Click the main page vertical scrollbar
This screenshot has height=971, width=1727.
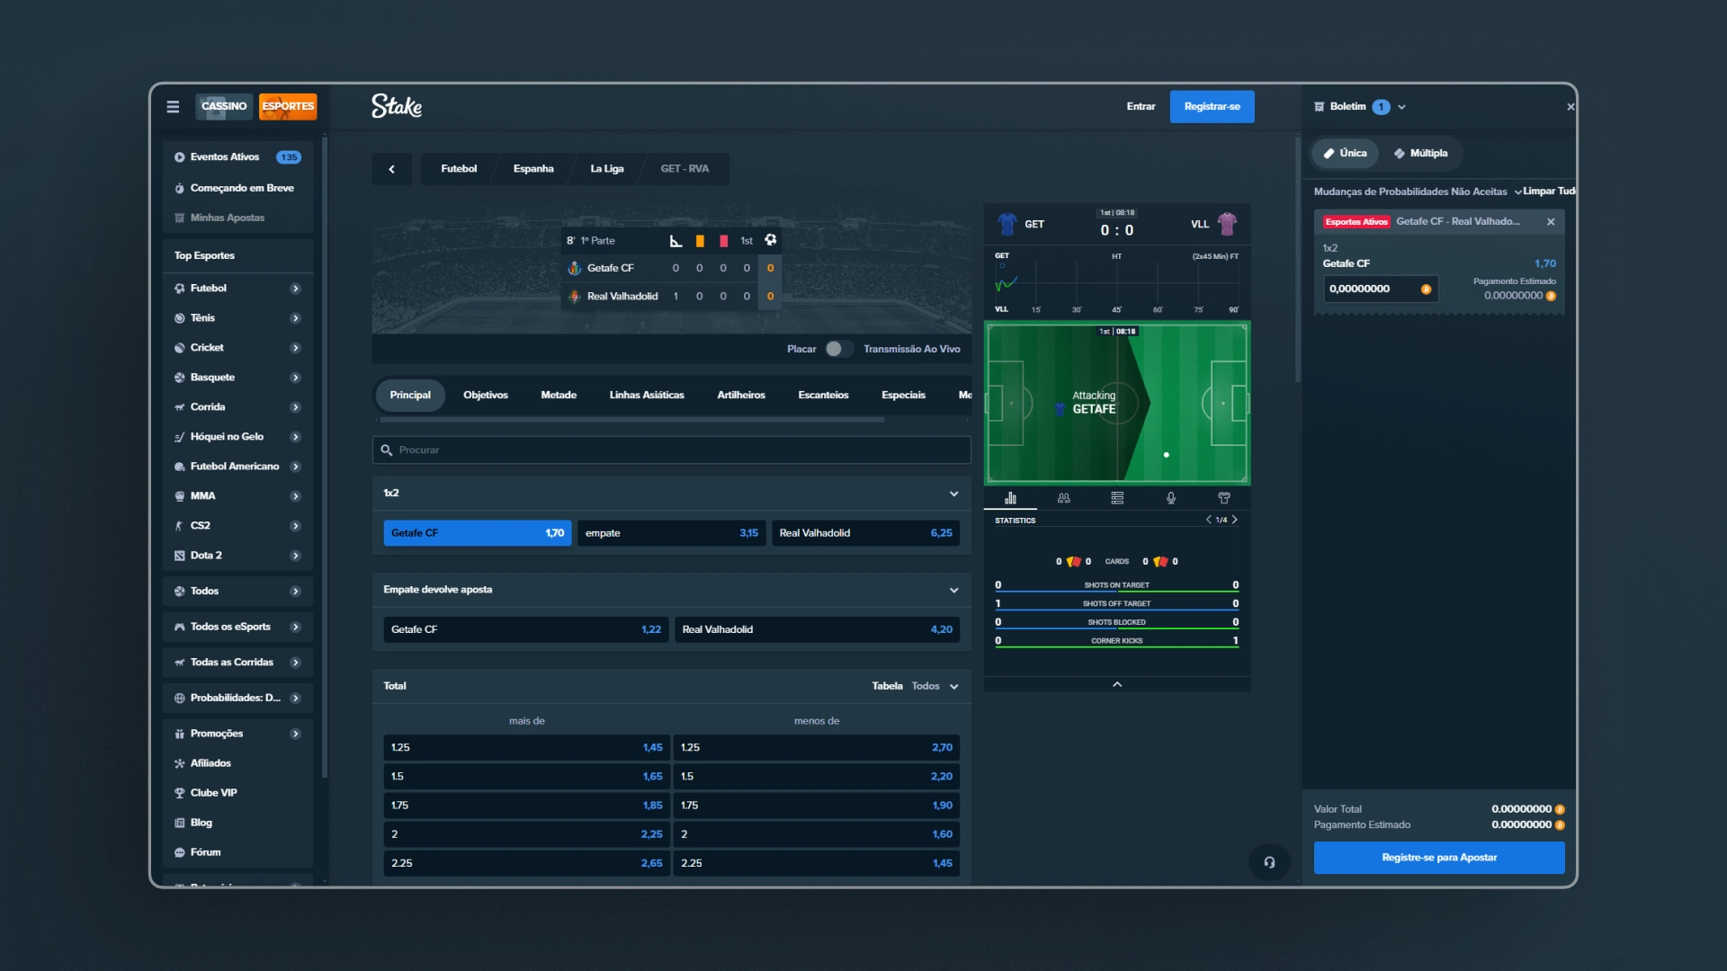click(1297, 259)
